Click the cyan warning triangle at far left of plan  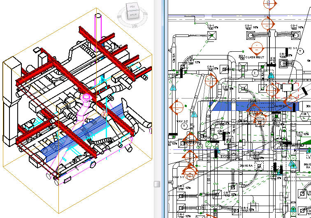[173, 87]
